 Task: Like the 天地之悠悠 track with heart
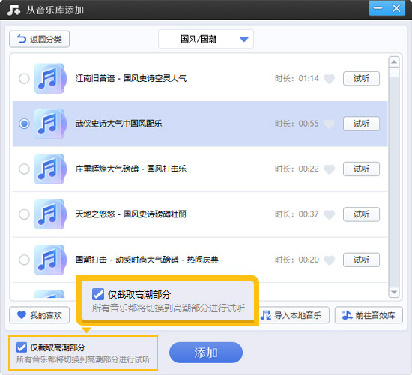(329, 214)
